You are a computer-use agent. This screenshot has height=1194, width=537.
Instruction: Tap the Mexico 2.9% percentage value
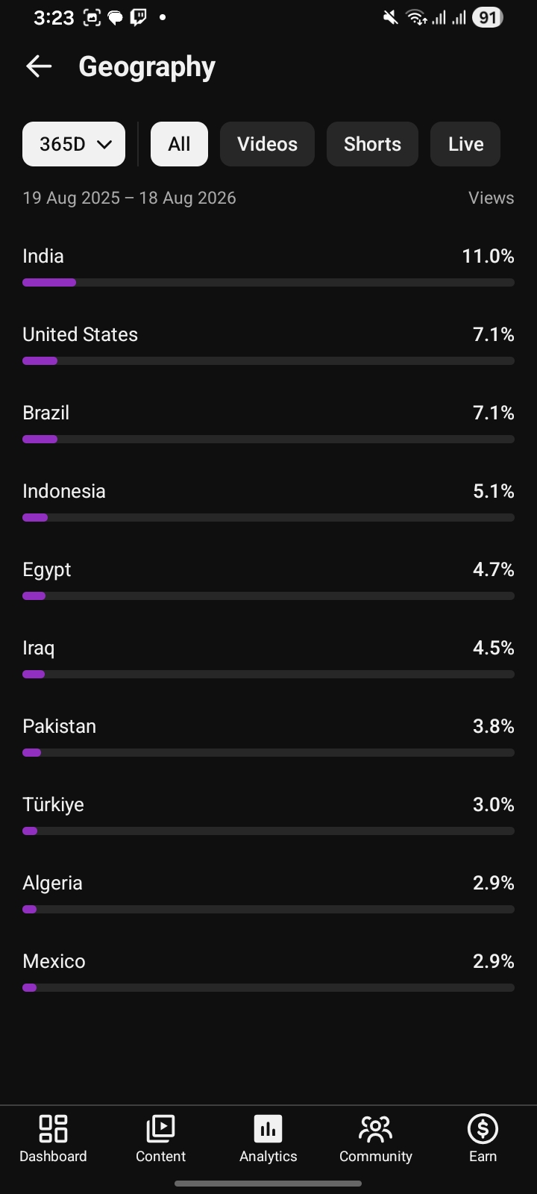pos(493,961)
